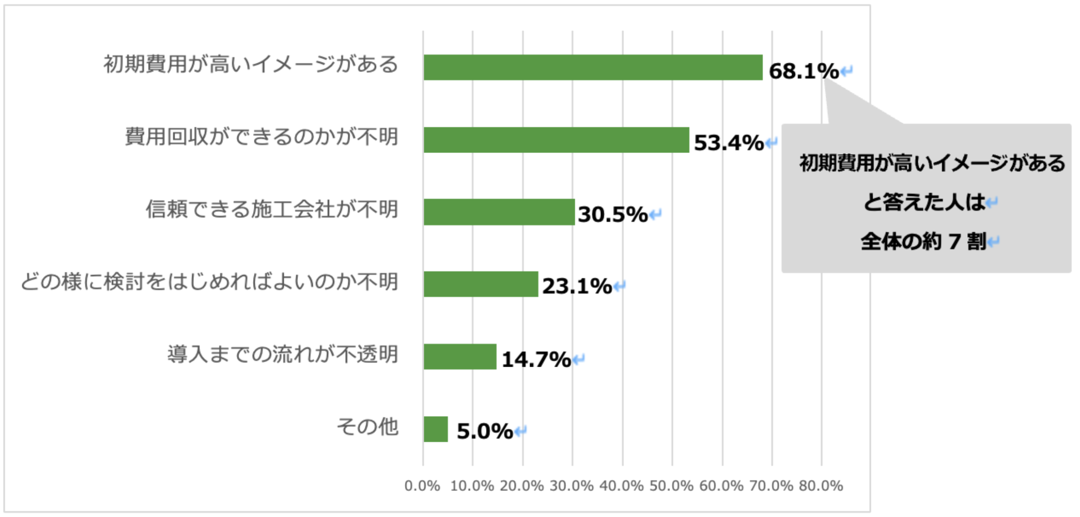This screenshot has height=517, width=1080.
Task: Select the 80.0% axis tick label
Action: [x=821, y=486]
